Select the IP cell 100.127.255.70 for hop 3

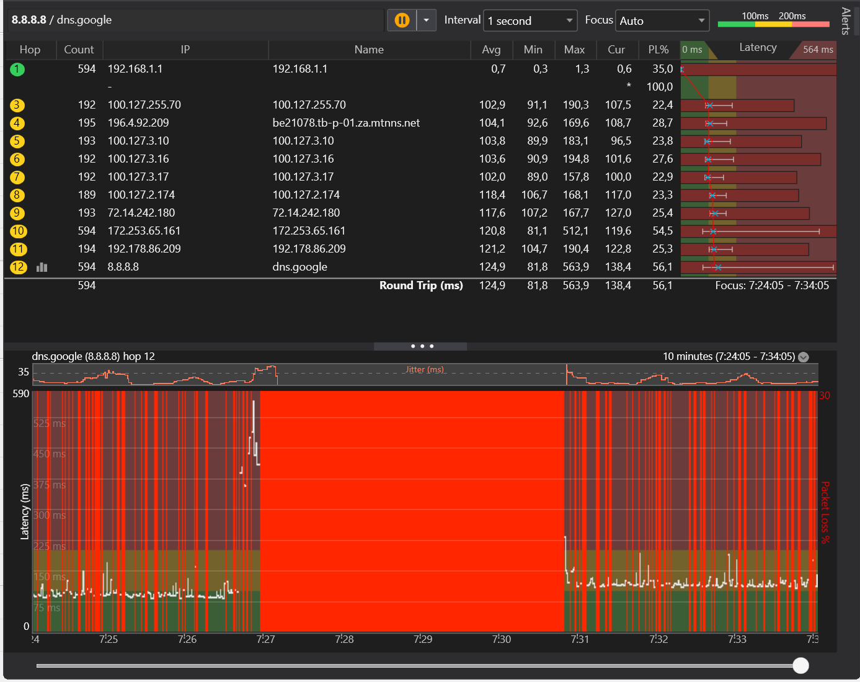click(144, 105)
